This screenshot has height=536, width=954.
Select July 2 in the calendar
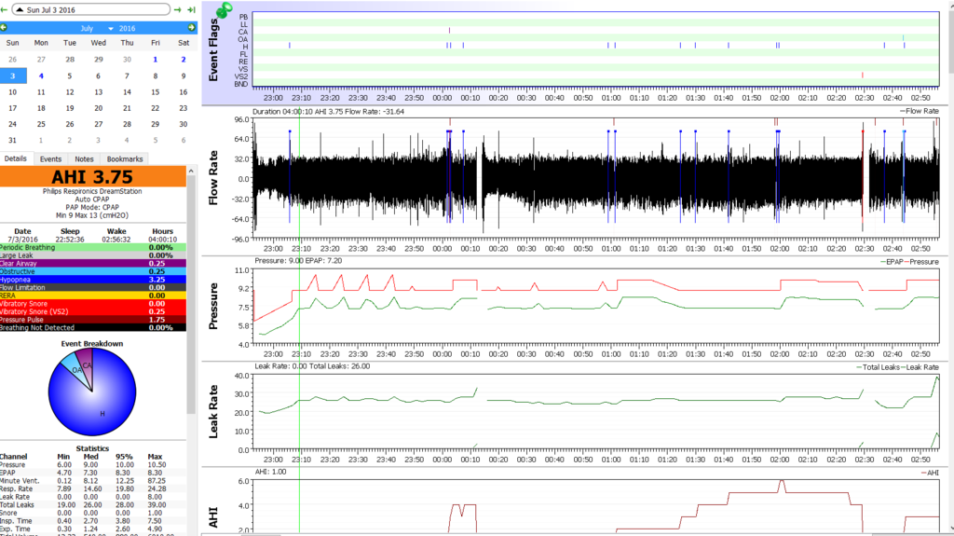[184, 60]
